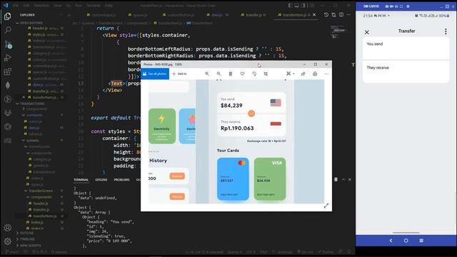Enter fullscreen with Photos expand arrows
The image size is (457, 257).
326,206
